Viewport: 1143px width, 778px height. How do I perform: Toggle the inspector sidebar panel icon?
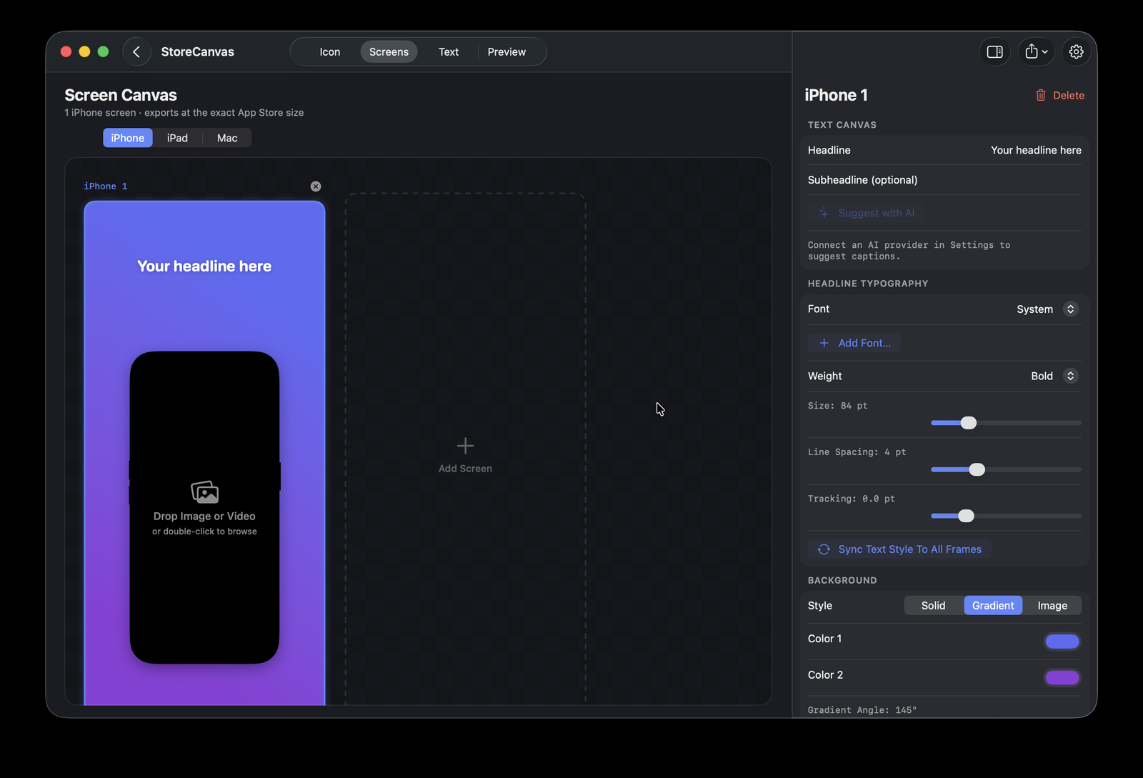click(x=994, y=51)
